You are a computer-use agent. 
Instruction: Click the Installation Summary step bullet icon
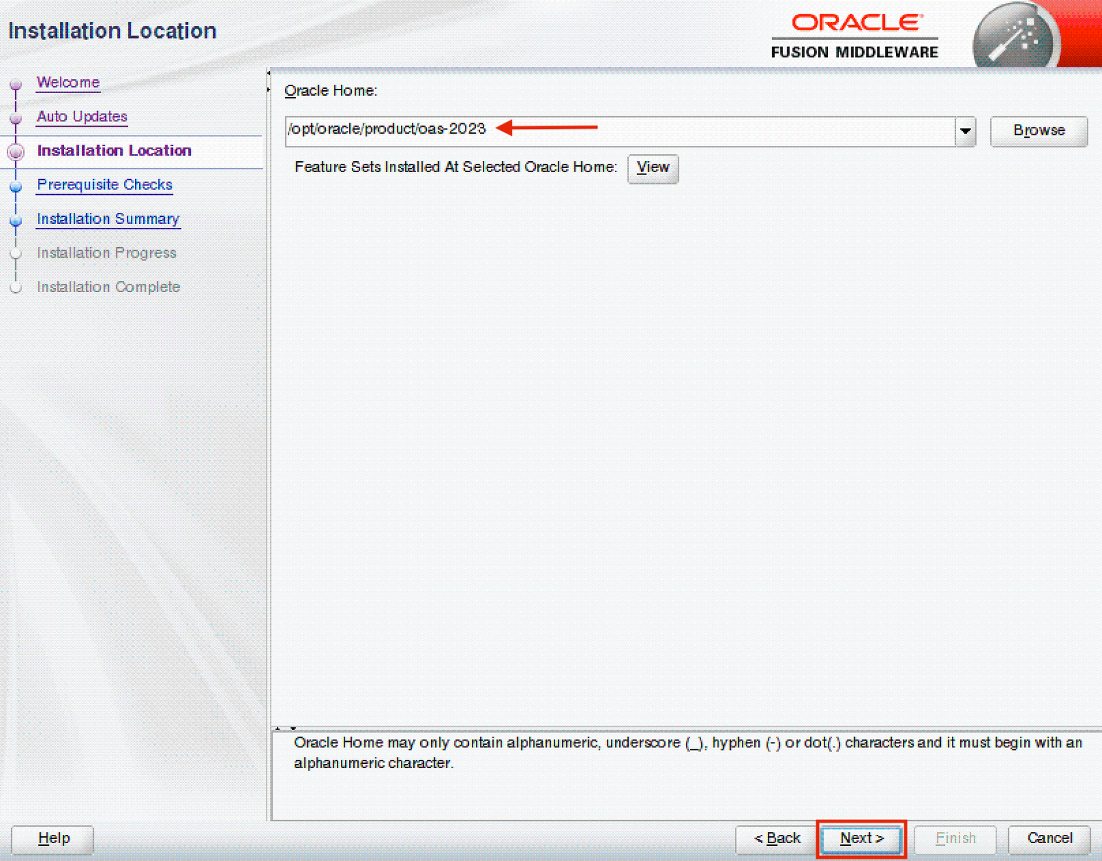[x=16, y=221]
